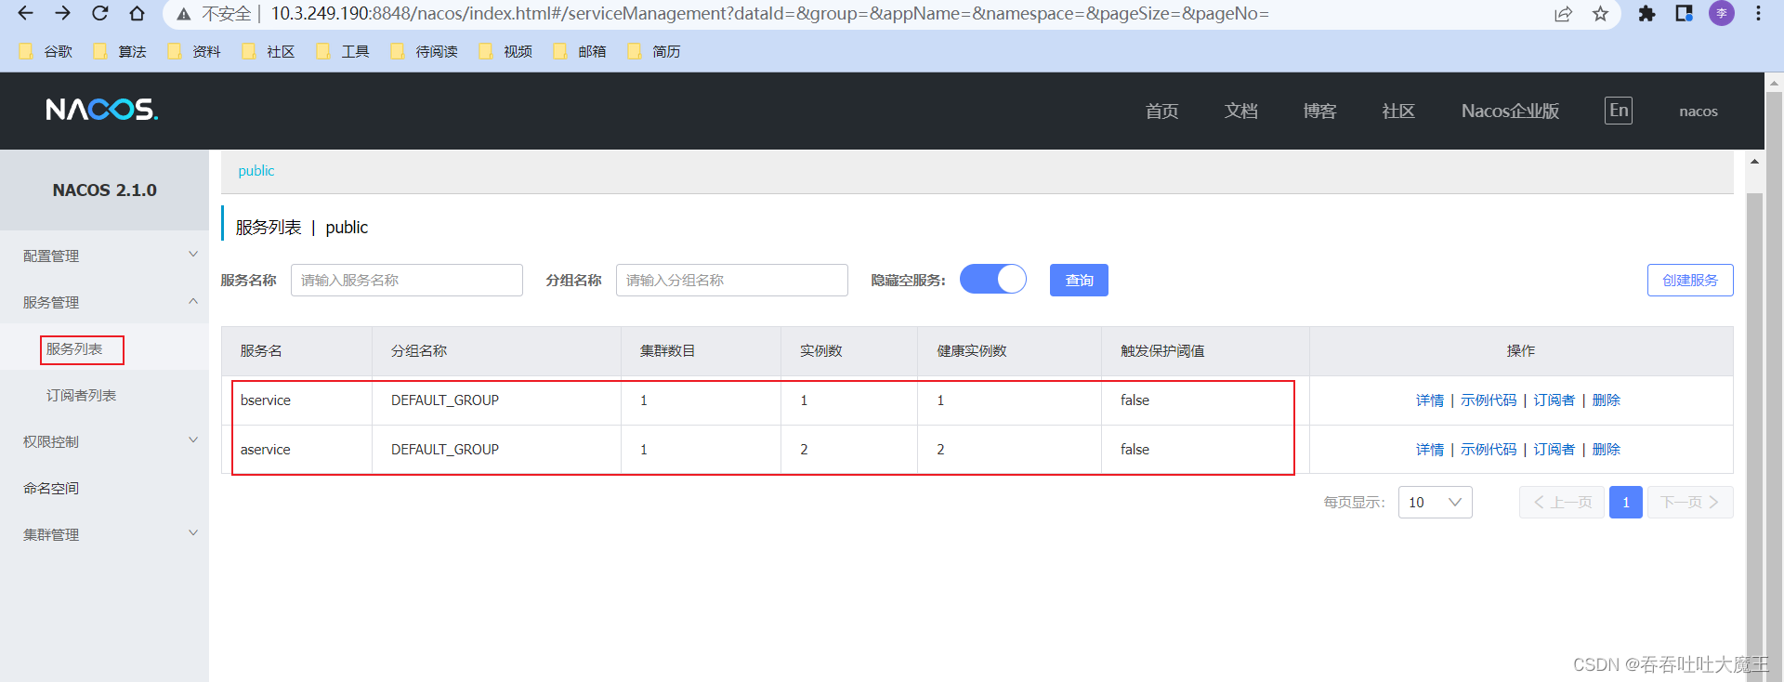Click the 查询 button

pos(1079,280)
